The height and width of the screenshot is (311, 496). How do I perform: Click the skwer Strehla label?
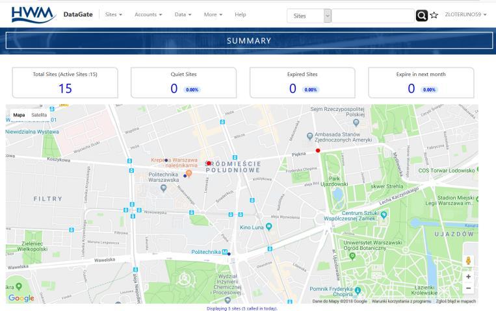[387, 186]
